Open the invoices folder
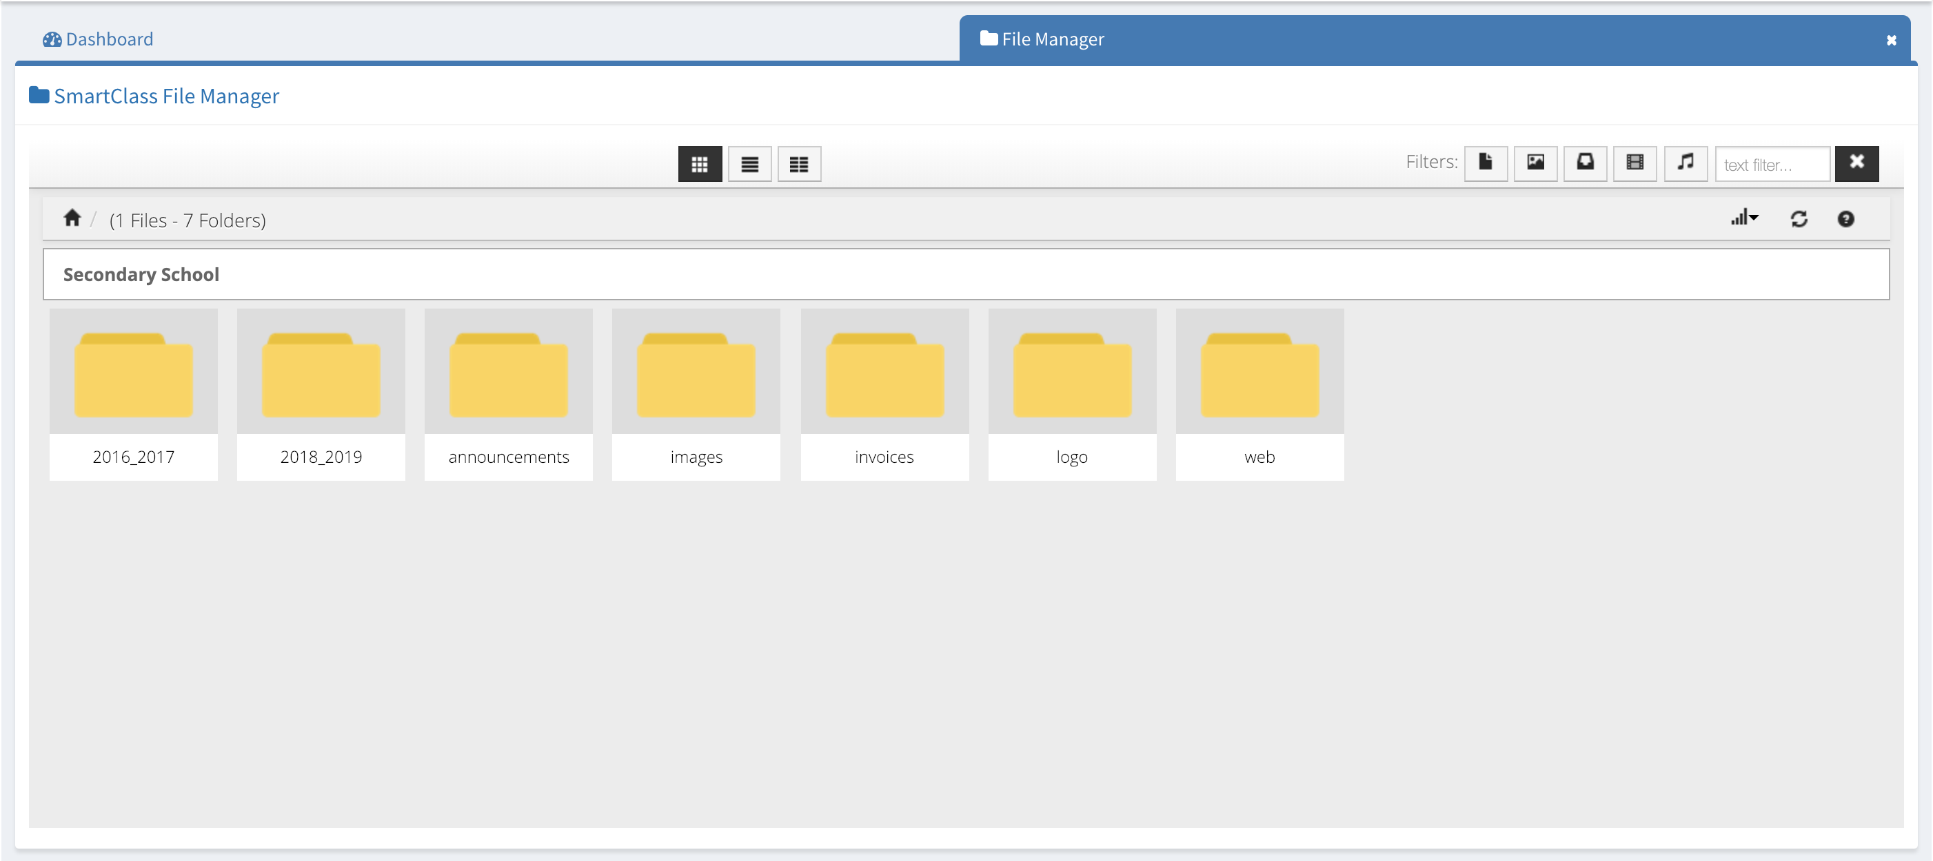The width and height of the screenshot is (1933, 861). 884,394
